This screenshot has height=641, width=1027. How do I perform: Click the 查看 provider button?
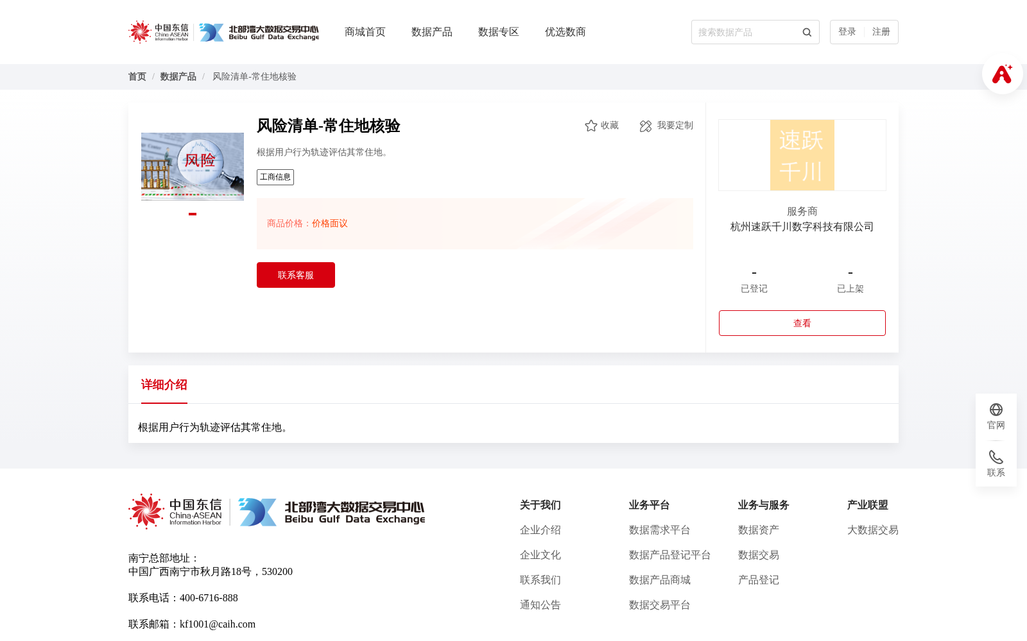(802, 323)
